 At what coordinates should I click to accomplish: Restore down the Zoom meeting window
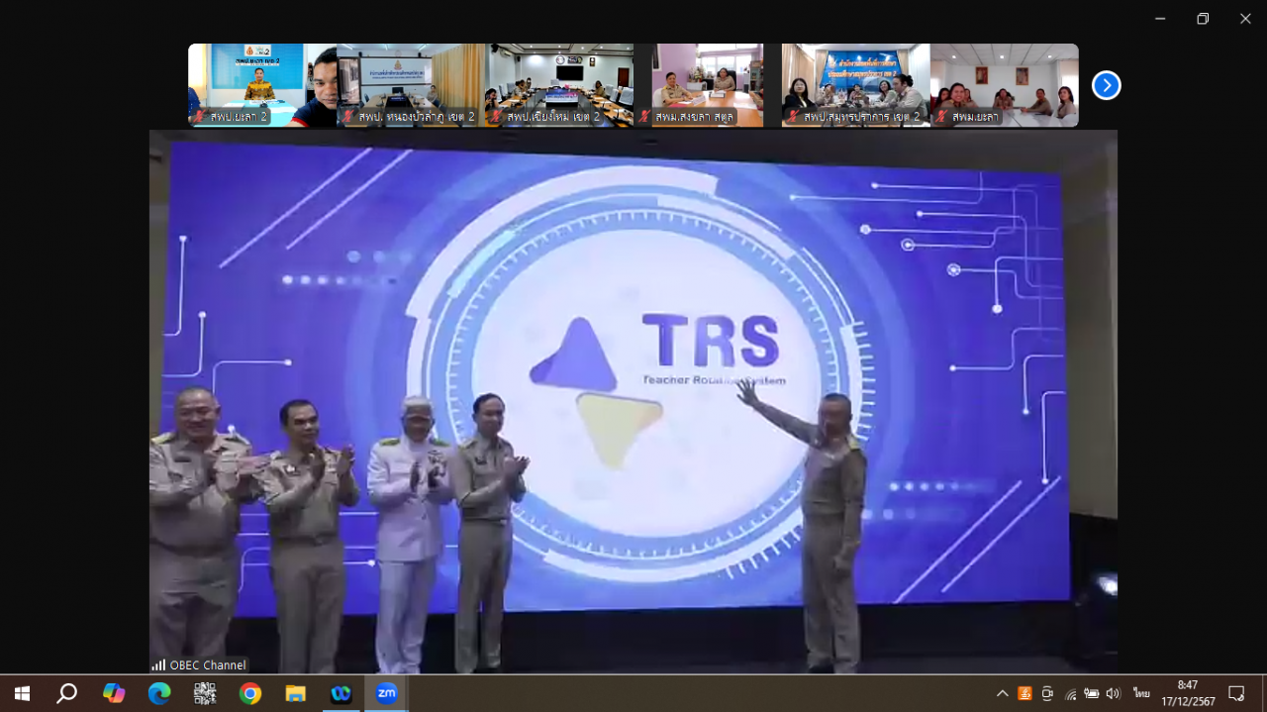1203,18
